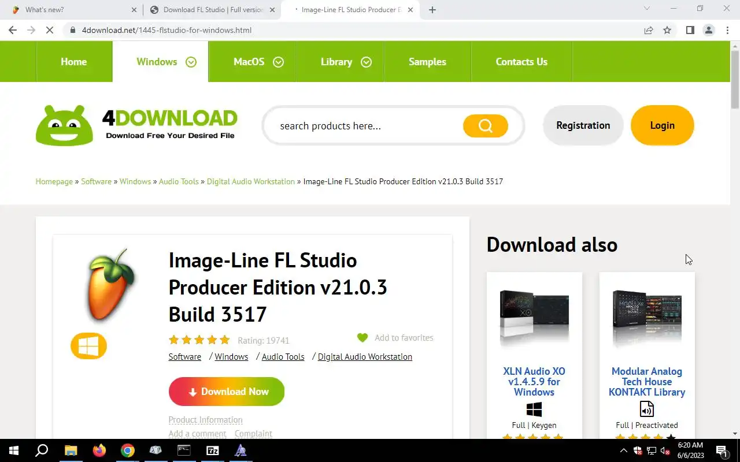Open Homepage breadcrumb link
Image resolution: width=740 pixels, height=462 pixels.
pos(54,181)
